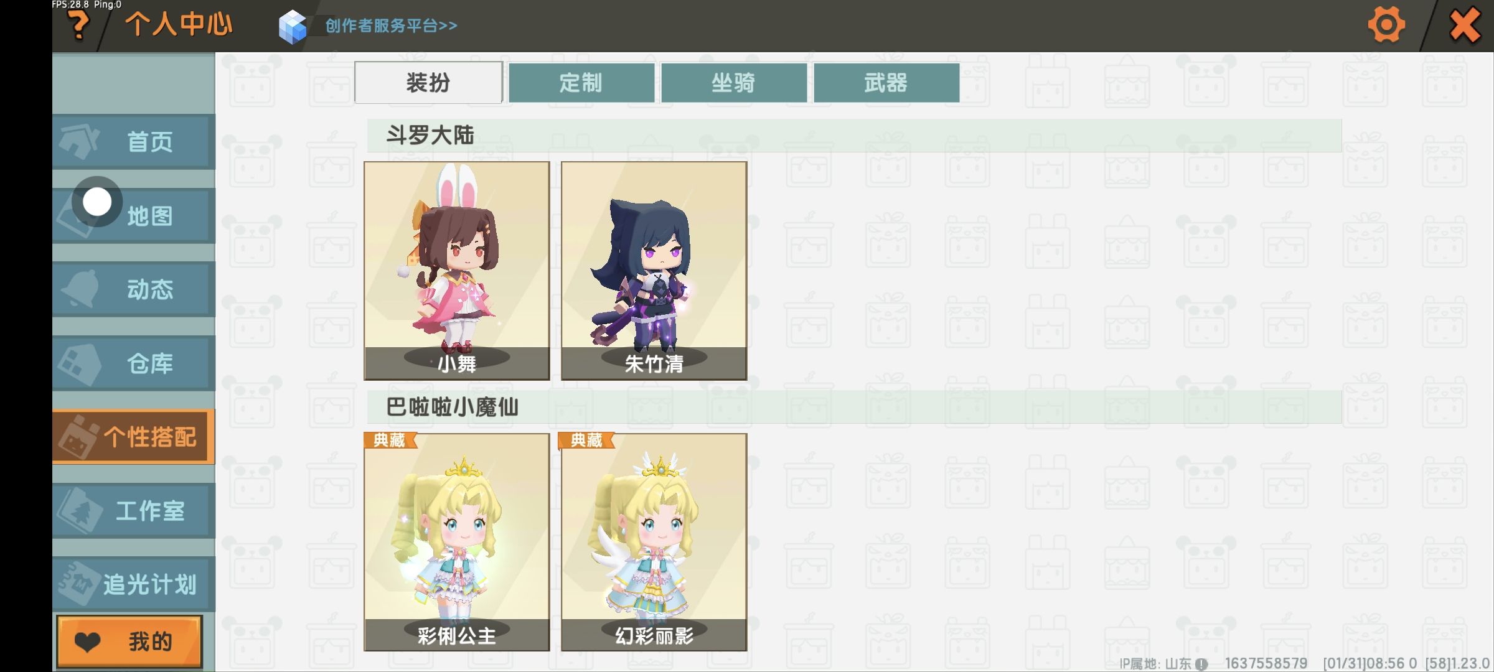Screen dimensions: 1494x672
Task: Open the orange settings gear
Action: point(1386,25)
